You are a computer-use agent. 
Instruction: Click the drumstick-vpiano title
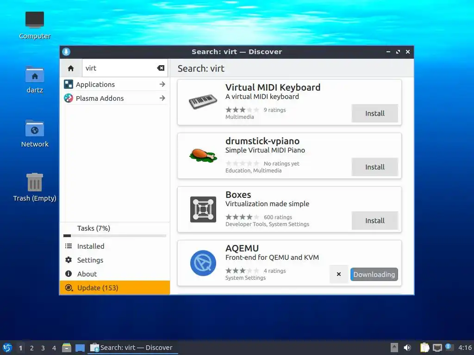(x=262, y=141)
